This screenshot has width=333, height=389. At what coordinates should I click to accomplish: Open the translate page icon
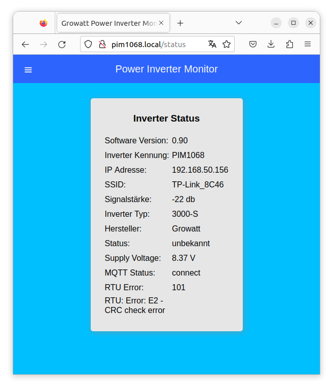[x=212, y=44]
